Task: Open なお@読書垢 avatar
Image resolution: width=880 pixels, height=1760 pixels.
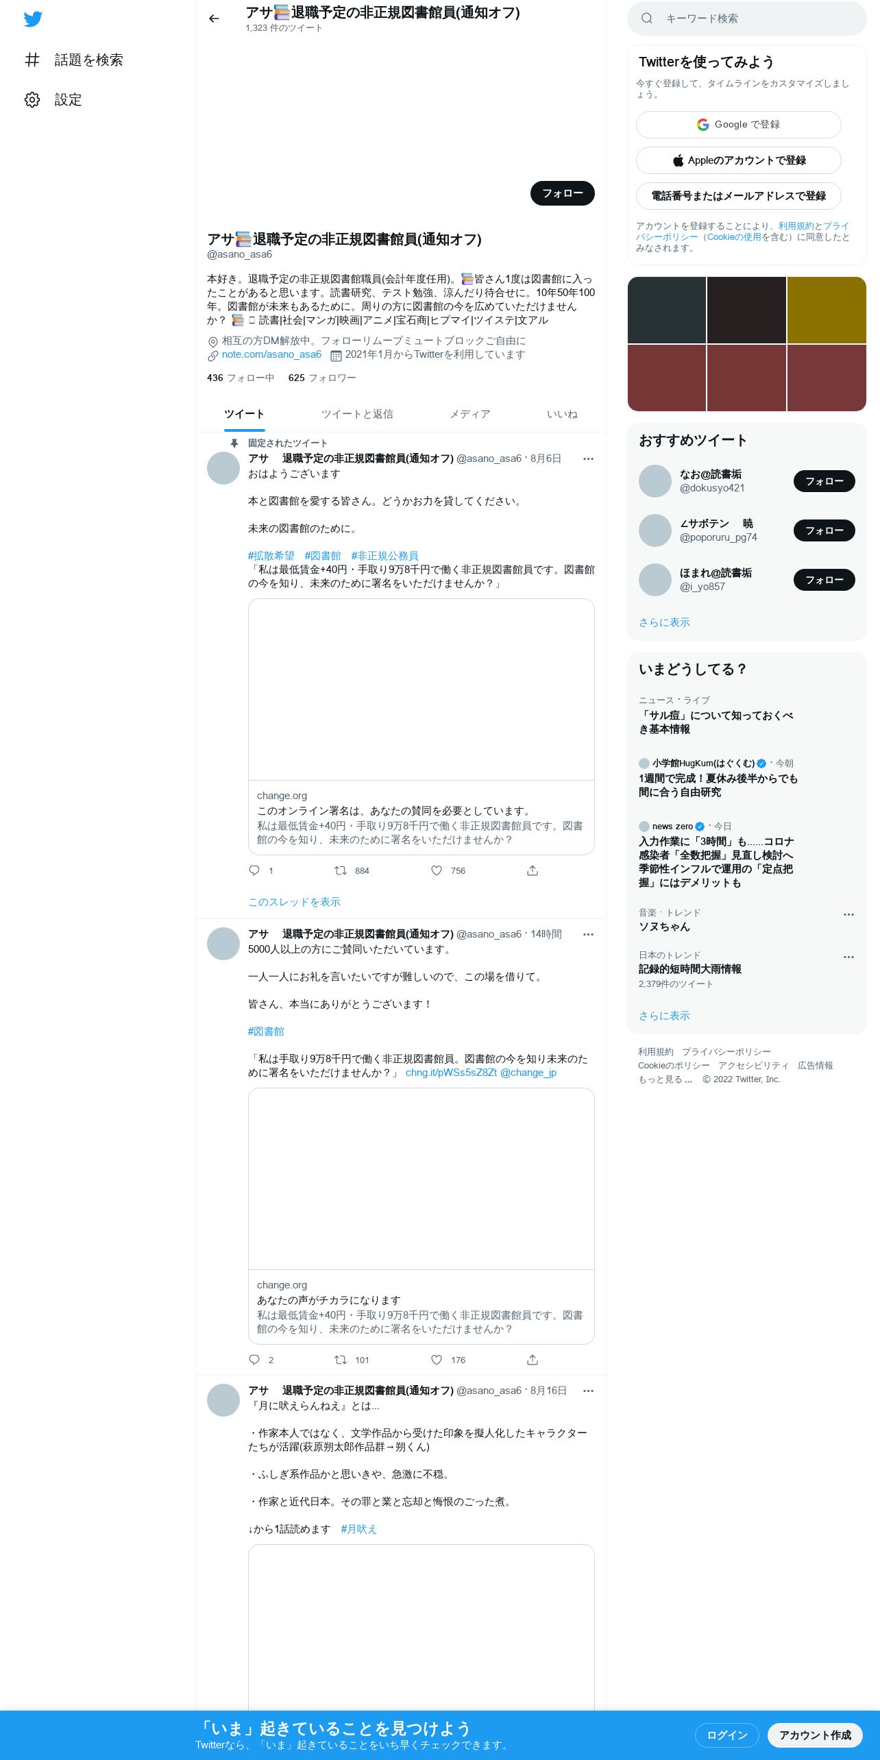Action: point(655,481)
